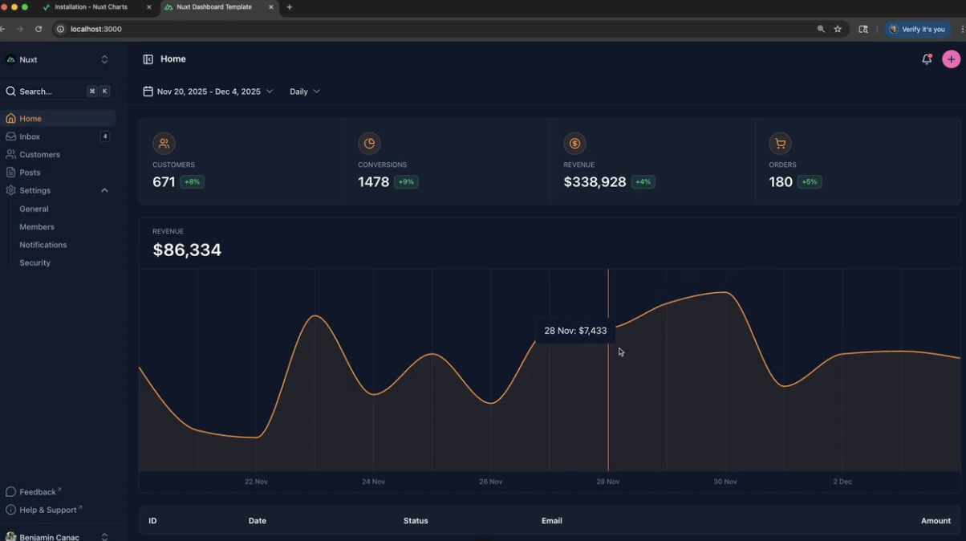966x541 pixels.
Task: Open the browser three-dot menu
Action: [962, 29]
